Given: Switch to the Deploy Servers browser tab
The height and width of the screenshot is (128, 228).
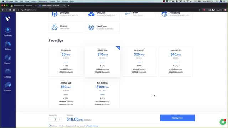Looking at the screenshot, I should pos(52,6).
